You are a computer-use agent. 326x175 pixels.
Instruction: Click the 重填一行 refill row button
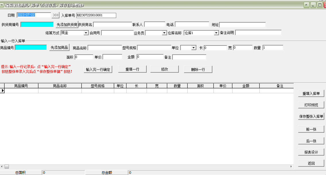(x=132, y=69)
